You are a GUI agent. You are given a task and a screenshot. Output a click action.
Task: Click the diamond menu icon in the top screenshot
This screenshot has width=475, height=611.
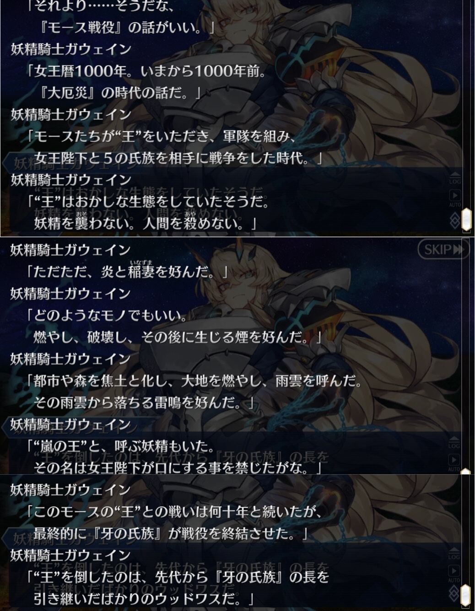(454, 221)
